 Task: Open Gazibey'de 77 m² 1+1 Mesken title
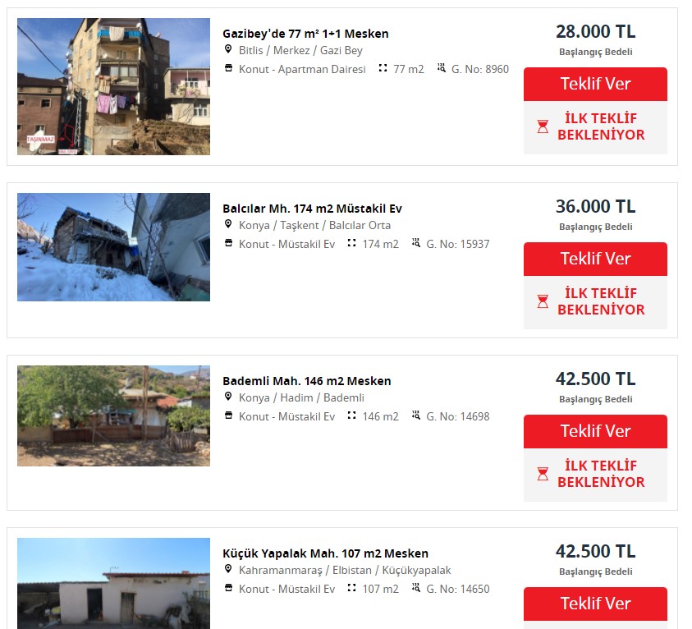tap(305, 34)
